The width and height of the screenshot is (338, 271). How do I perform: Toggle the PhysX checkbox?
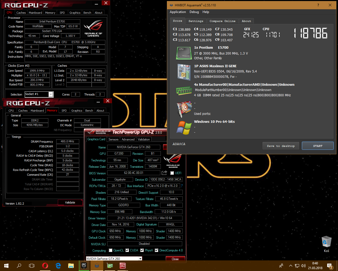coord(142,250)
